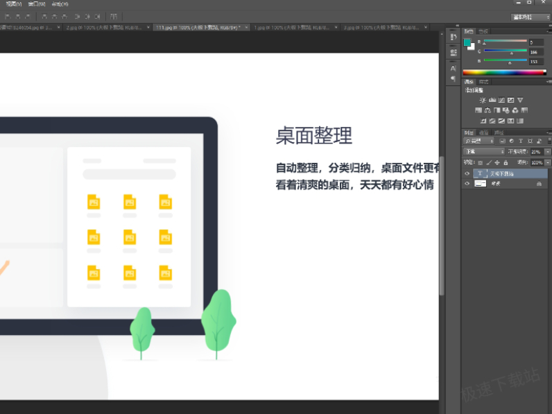
Task: Add a Brightness/Contrast adjustment (sun icon)
Action: coord(483,100)
